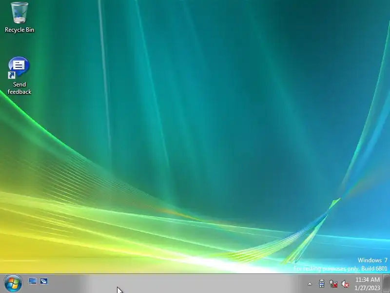Screen dimensions: 390x293
Task: Open the clock showing 11:34 AM
Action: [368, 284]
